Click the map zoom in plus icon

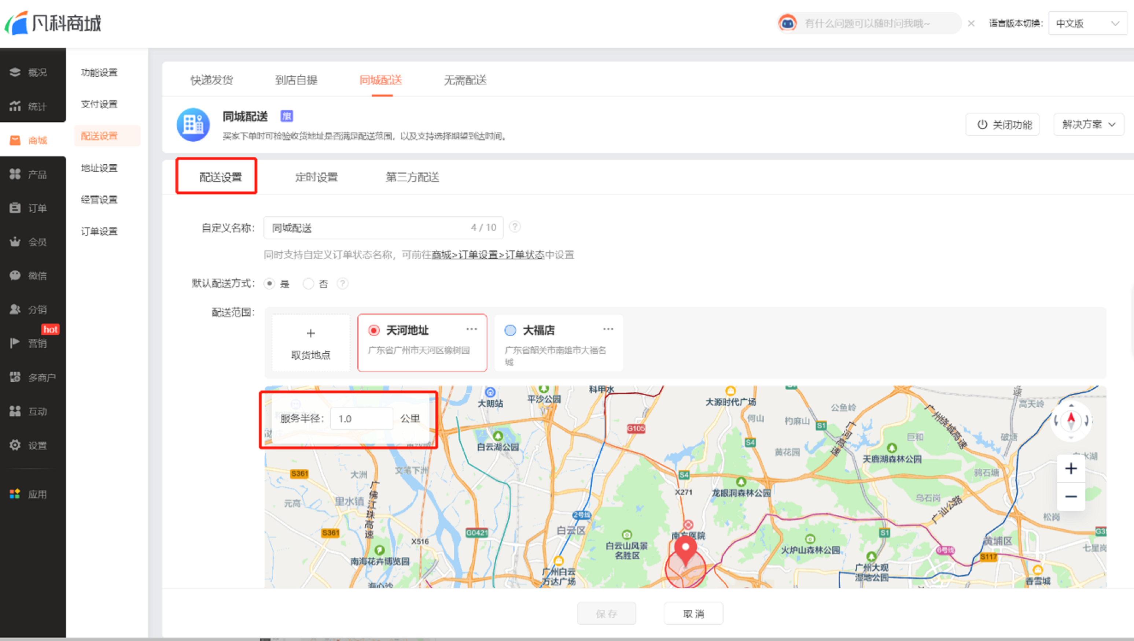(1071, 468)
